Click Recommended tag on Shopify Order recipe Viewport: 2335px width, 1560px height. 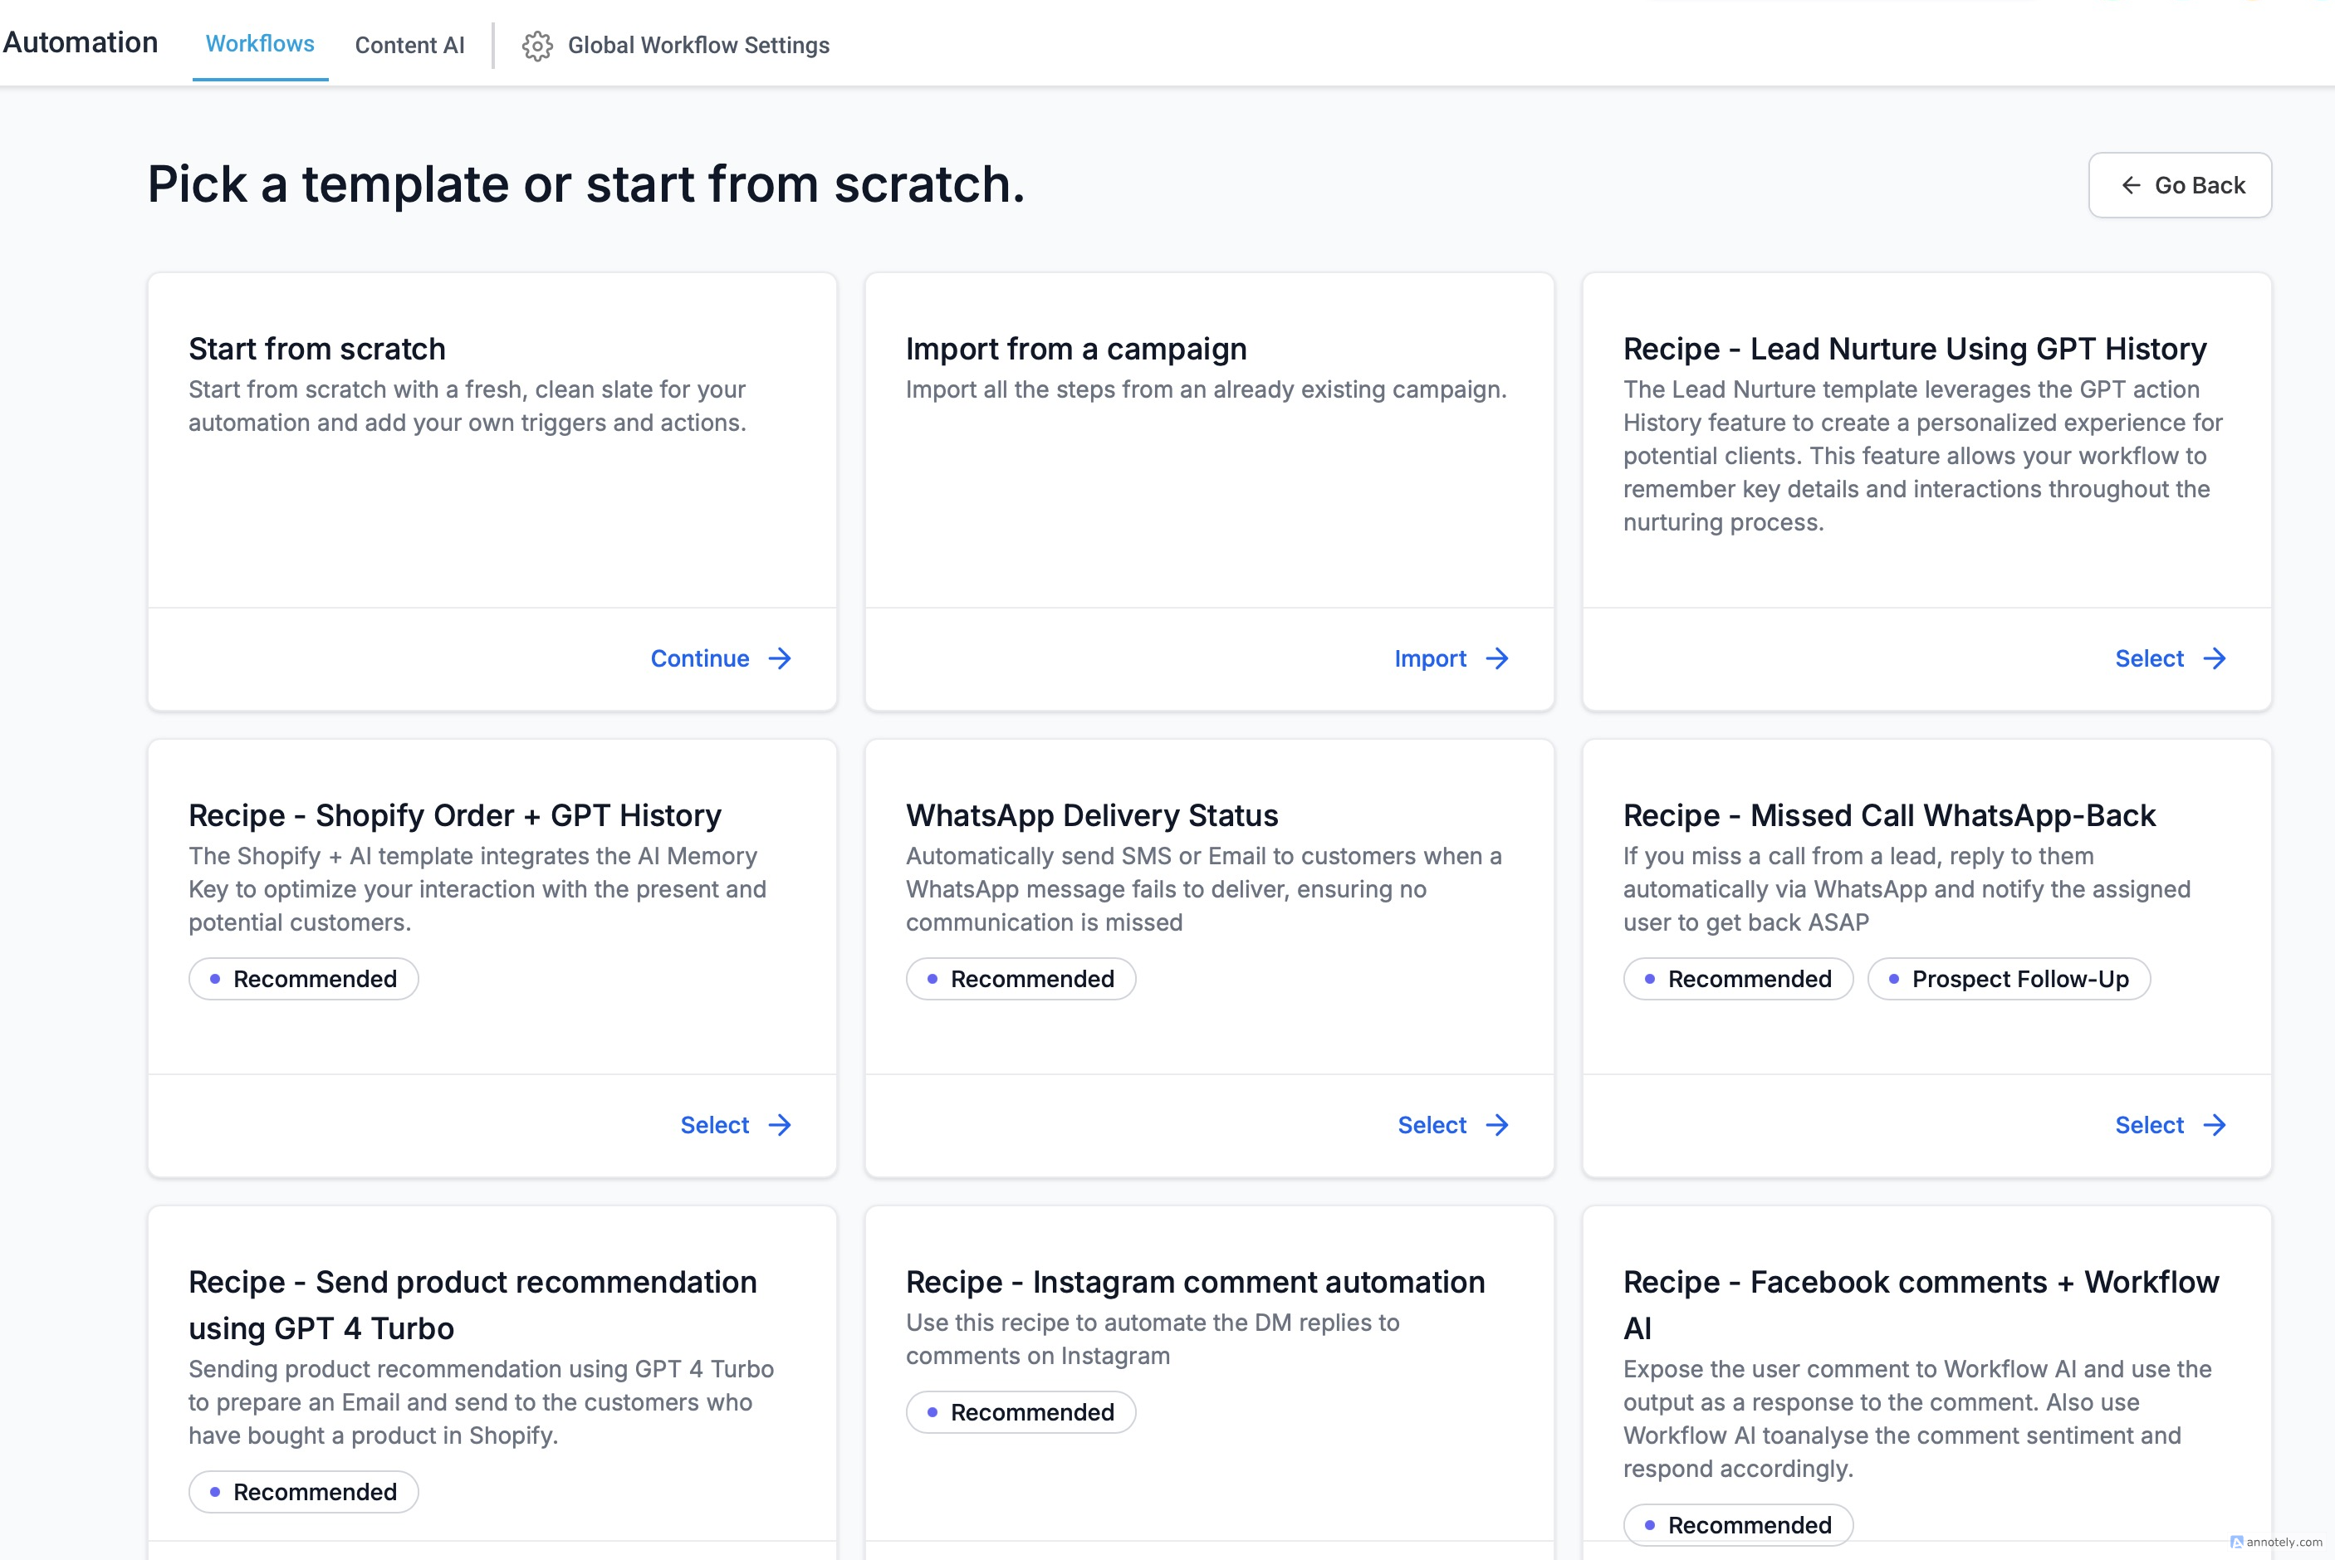[303, 979]
